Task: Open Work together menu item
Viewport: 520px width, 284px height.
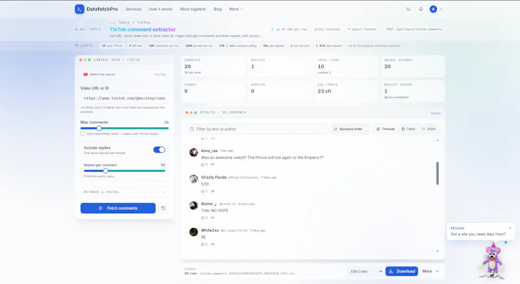Action: [x=192, y=9]
